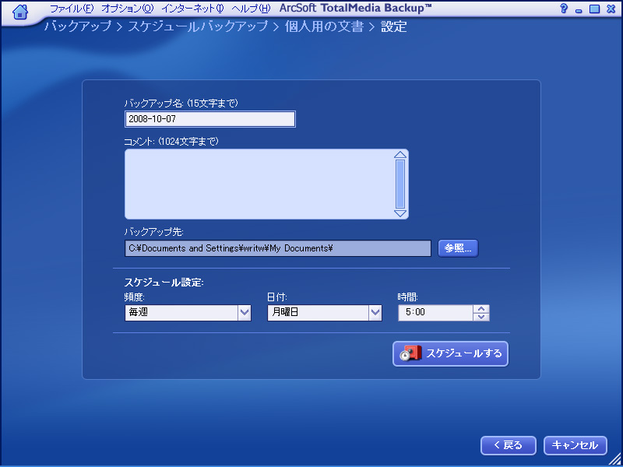Click the backup destination path field
This screenshot has height=467, width=623.
[x=278, y=248]
